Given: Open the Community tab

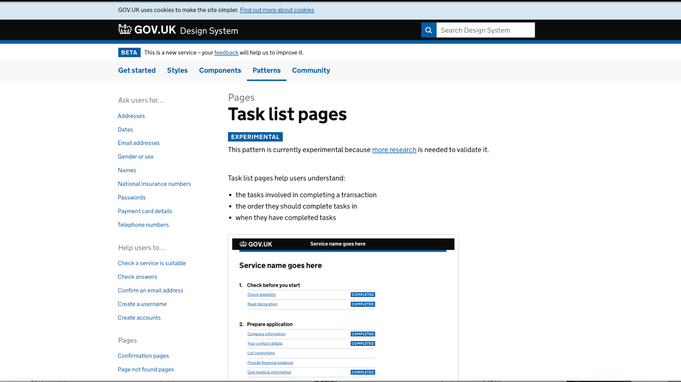Looking at the screenshot, I should (311, 70).
